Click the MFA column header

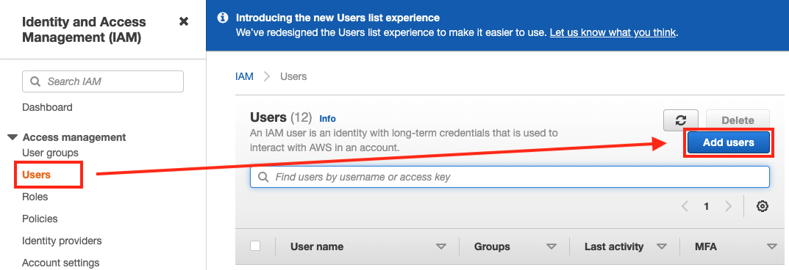(x=706, y=247)
